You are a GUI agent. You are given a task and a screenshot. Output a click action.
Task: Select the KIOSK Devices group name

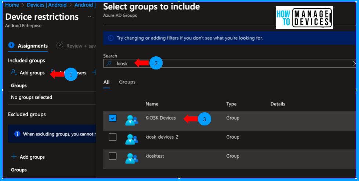pos(161,118)
